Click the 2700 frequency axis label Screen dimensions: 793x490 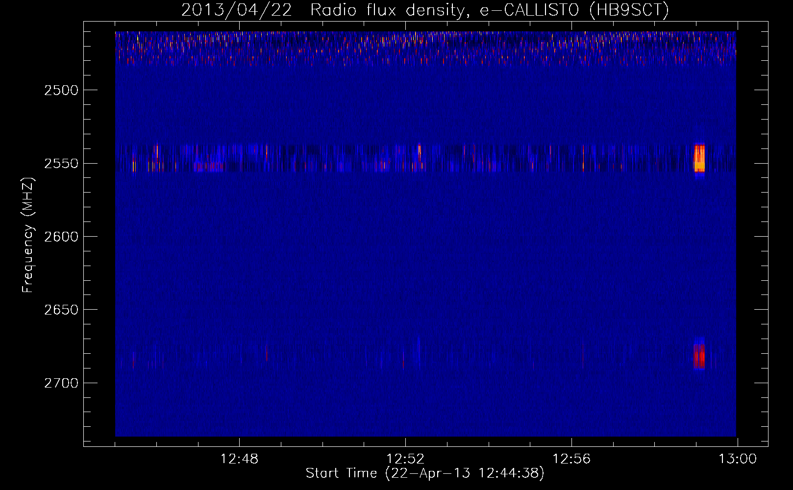61,383
